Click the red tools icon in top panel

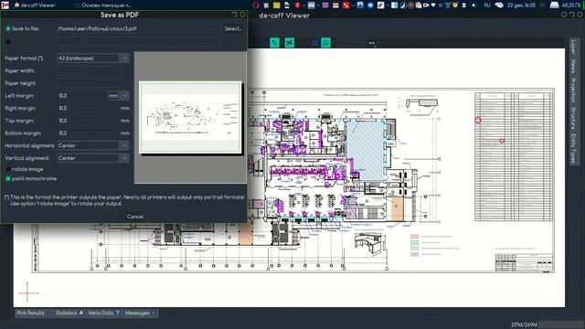click(x=346, y=5)
